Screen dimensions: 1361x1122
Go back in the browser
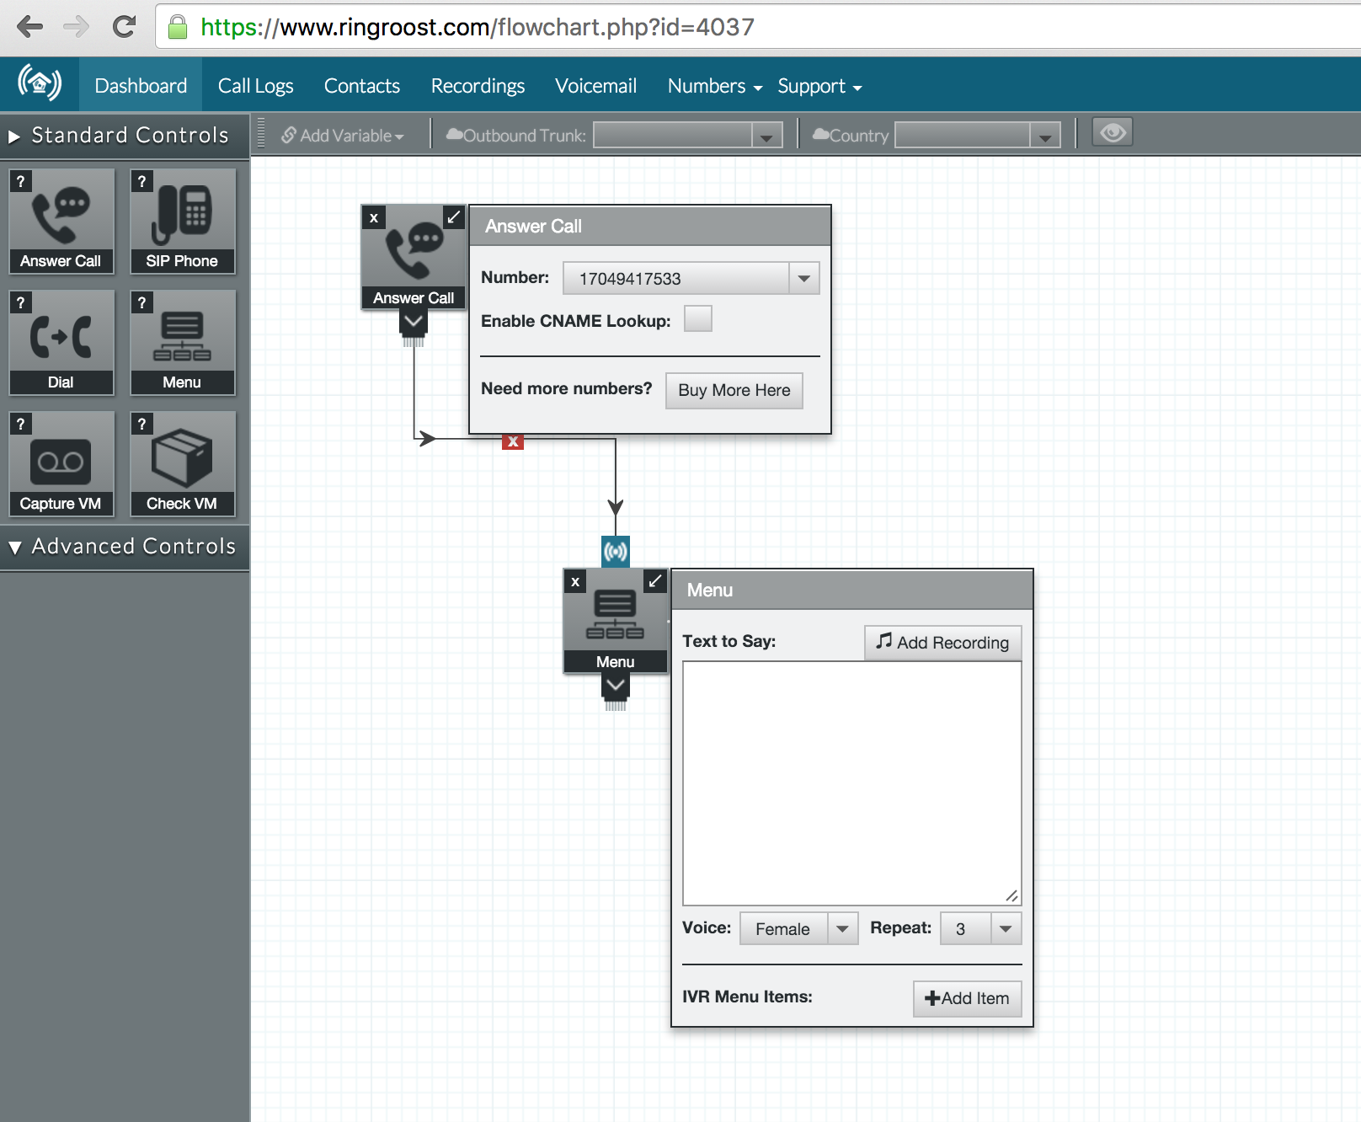pyautogui.click(x=29, y=27)
